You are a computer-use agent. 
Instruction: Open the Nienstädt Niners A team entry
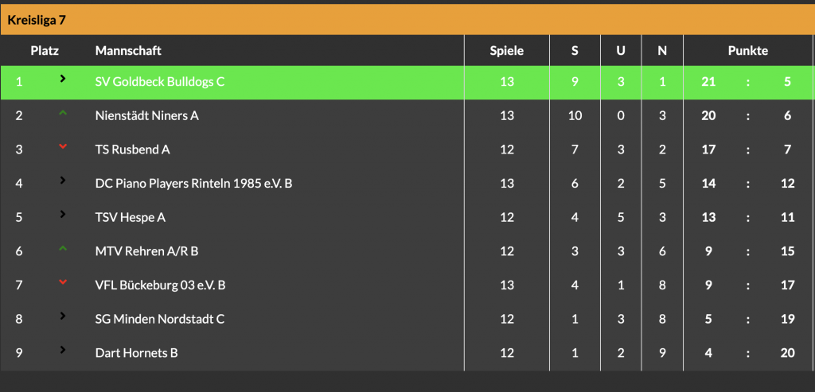pos(146,116)
